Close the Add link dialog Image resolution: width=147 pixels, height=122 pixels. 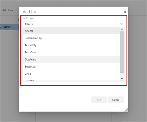click(x=125, y=12)
